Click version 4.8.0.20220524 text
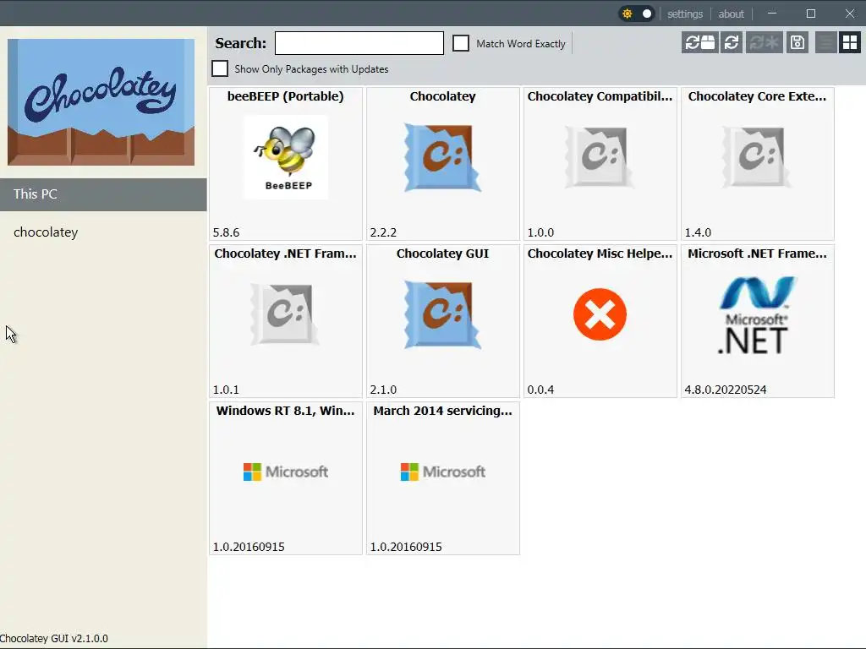The width and height of the screenshot is (866, 649). (726, 390)
